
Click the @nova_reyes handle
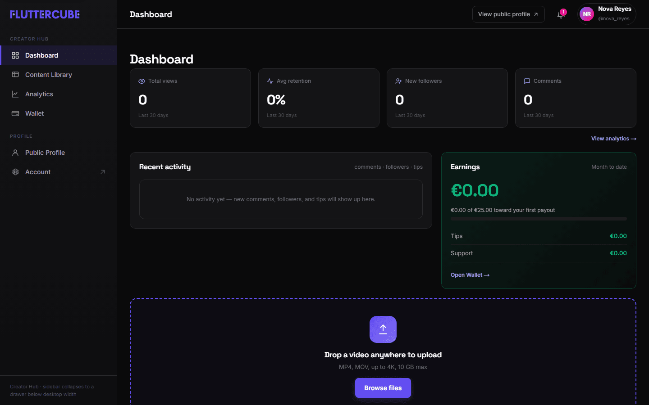pyautogui.click(x=614, y=19)
